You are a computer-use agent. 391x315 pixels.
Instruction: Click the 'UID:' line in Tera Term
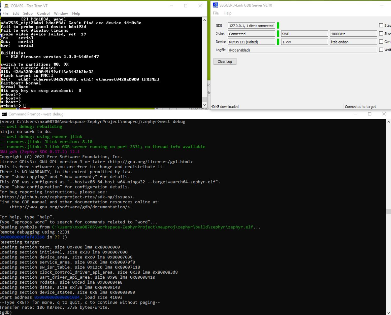click(x=47, y=72)
